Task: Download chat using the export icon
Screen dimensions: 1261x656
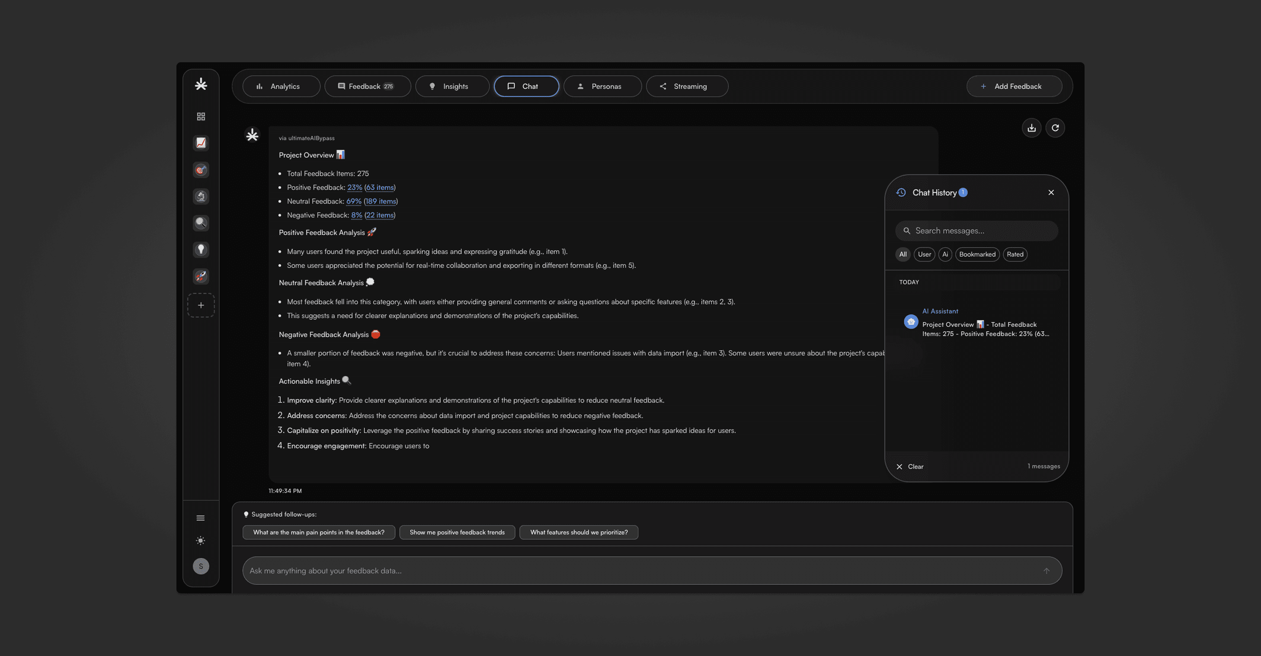Action: click(x=1031, y=128)
